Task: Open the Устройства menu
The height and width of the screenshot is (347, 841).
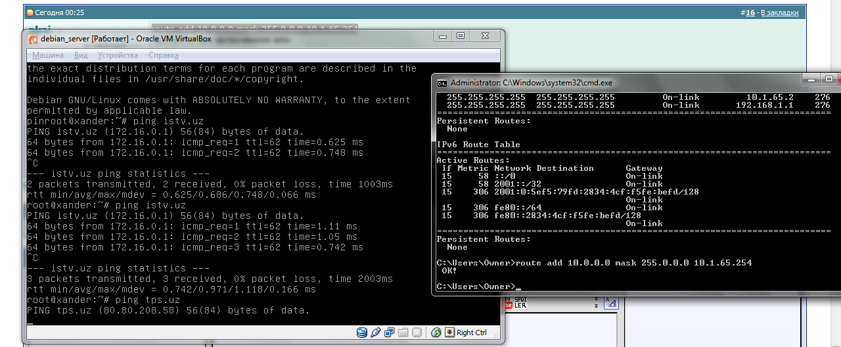Action: pos(118,55)
